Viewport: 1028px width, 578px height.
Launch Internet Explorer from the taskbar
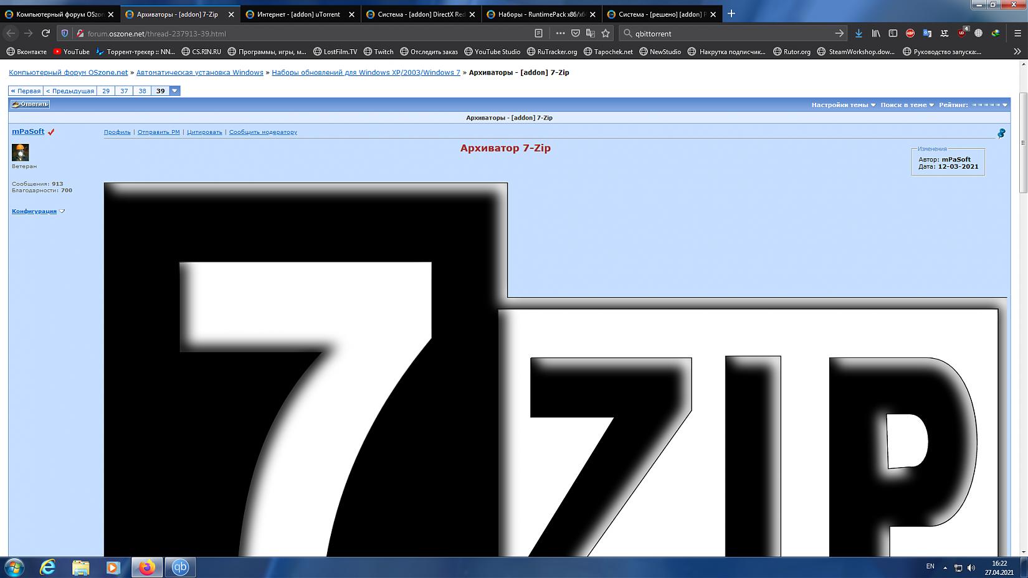(x=47, y=567)
